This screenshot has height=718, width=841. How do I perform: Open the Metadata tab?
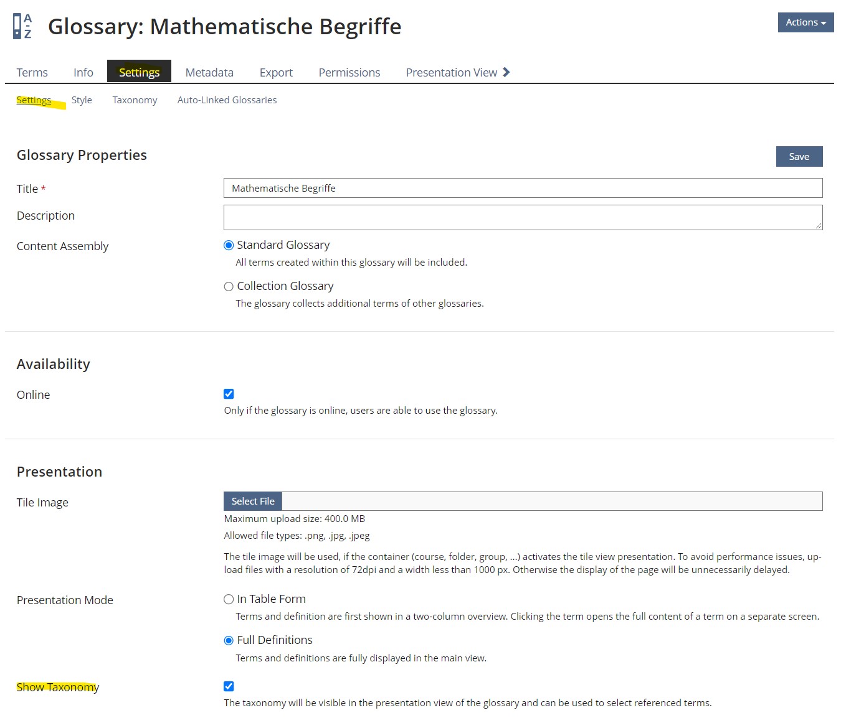click(x=209, y=72)
